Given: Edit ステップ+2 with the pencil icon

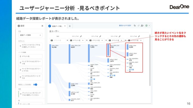Looking at the screenshot, I should click(100, 36).
